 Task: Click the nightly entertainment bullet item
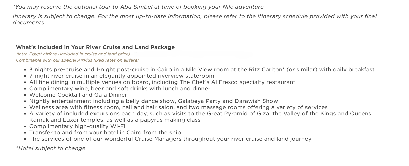(x=153, y=101)
